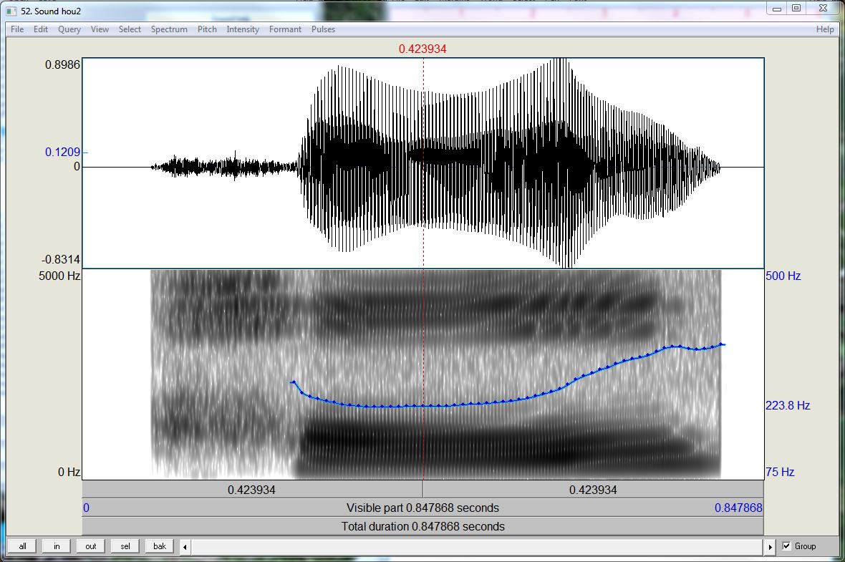
Task: Minimize the Sound hou2 window
Action: point(776,9)
